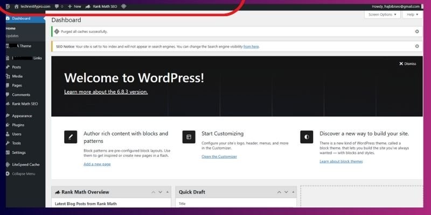
Task: Open Rank Math SEO in the sidebar
Action: (25, 104)
